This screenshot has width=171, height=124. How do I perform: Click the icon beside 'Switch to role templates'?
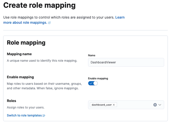(x=44, y=116)
